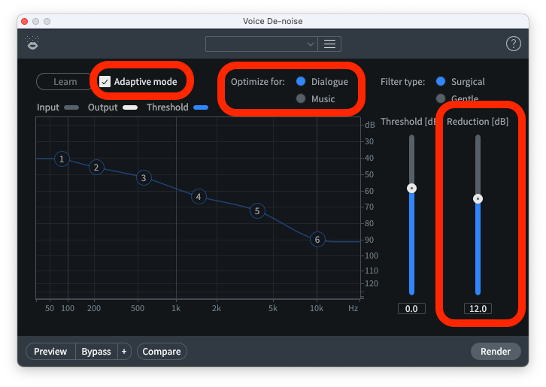Click the plus button beside Bypass

click(x=124, y=352)
